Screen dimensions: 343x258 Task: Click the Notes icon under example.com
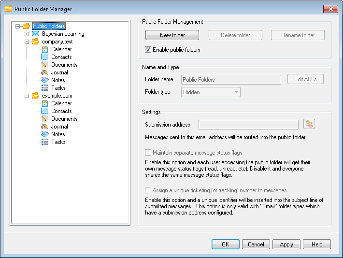point(44,134)
